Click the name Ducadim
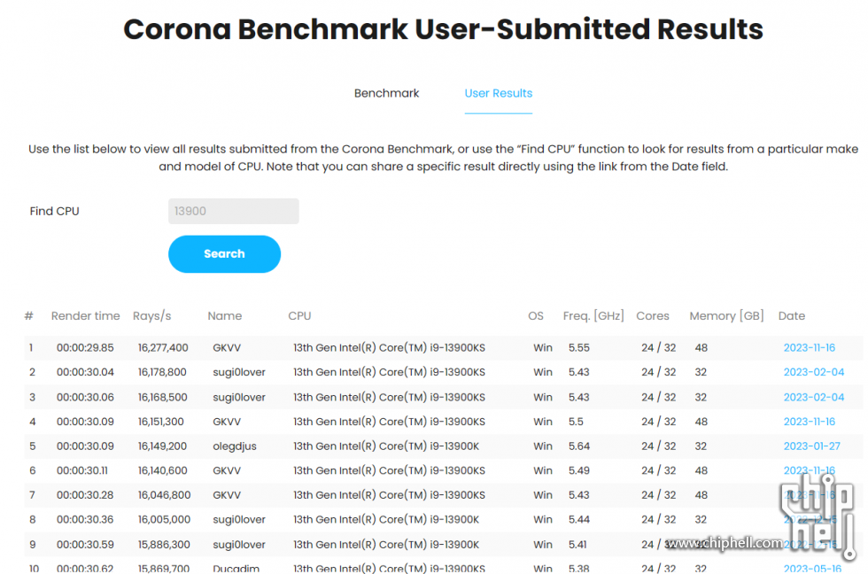868x574 pixels. click(x=236, y=569)
